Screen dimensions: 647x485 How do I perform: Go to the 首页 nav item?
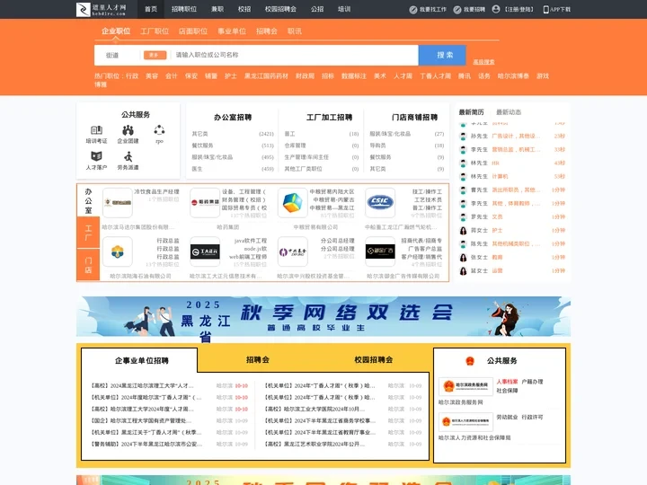[151, 9]
